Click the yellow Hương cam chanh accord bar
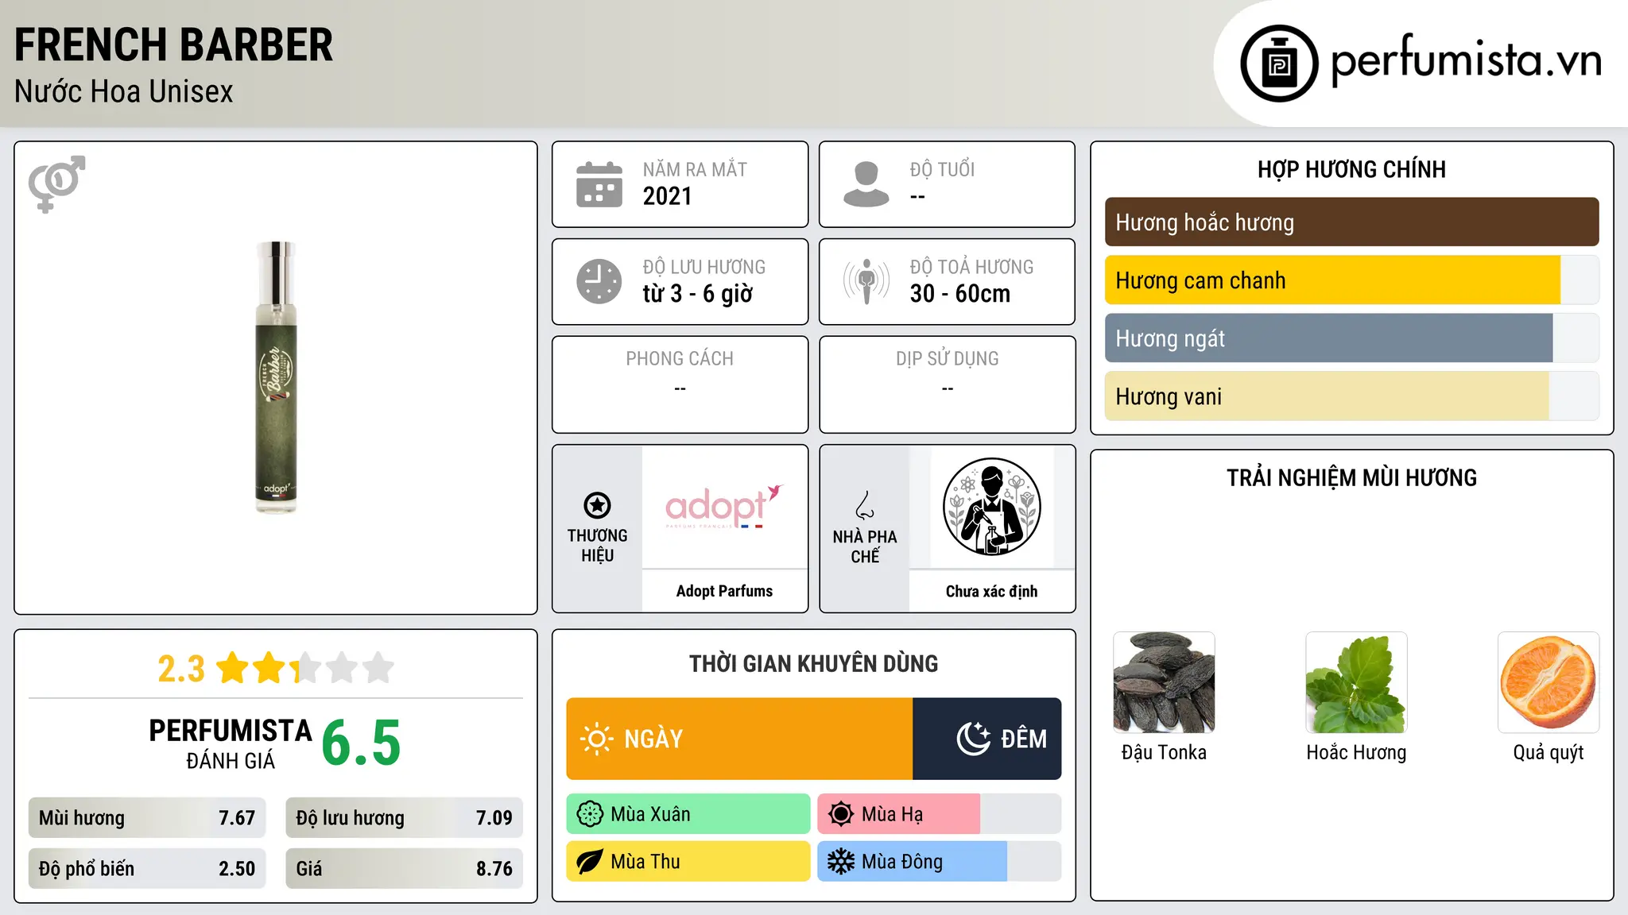The image size is (1628, 915). (1351, 280)
